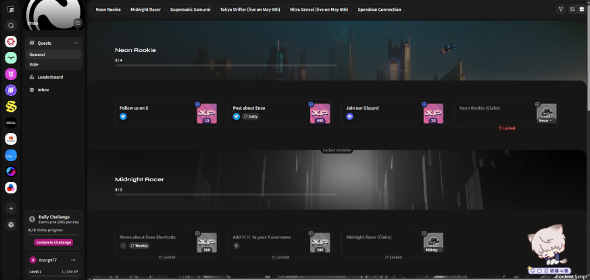Image resolution: width=590 pixels, height=280 pixels.
Task: Switch to list view layout toggle
Action: pos(582,9)
